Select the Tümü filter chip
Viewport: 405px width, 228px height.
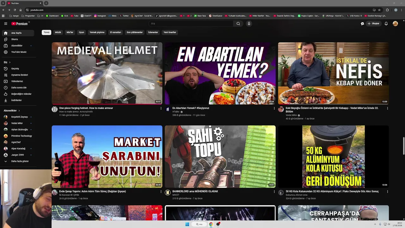tap(47, 32)
